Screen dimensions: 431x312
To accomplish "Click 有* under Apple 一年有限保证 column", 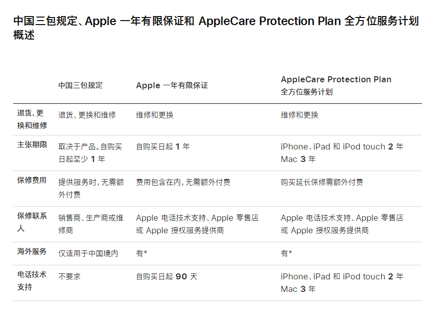I will click(141, 253).
